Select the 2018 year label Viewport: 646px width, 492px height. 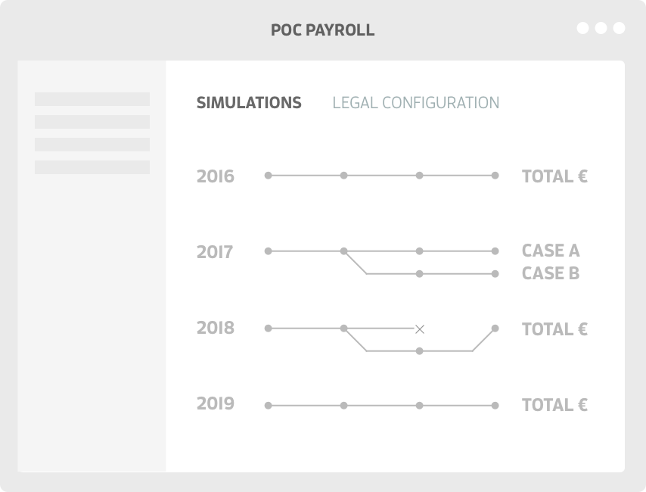[x=216, y=329]
